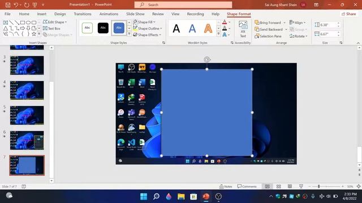Select slide 3 thumbnail
362x203 pixels.
pos(27,65)
